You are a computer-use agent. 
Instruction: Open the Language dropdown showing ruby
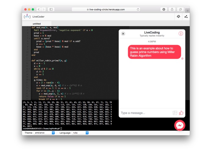coord(80,133)
